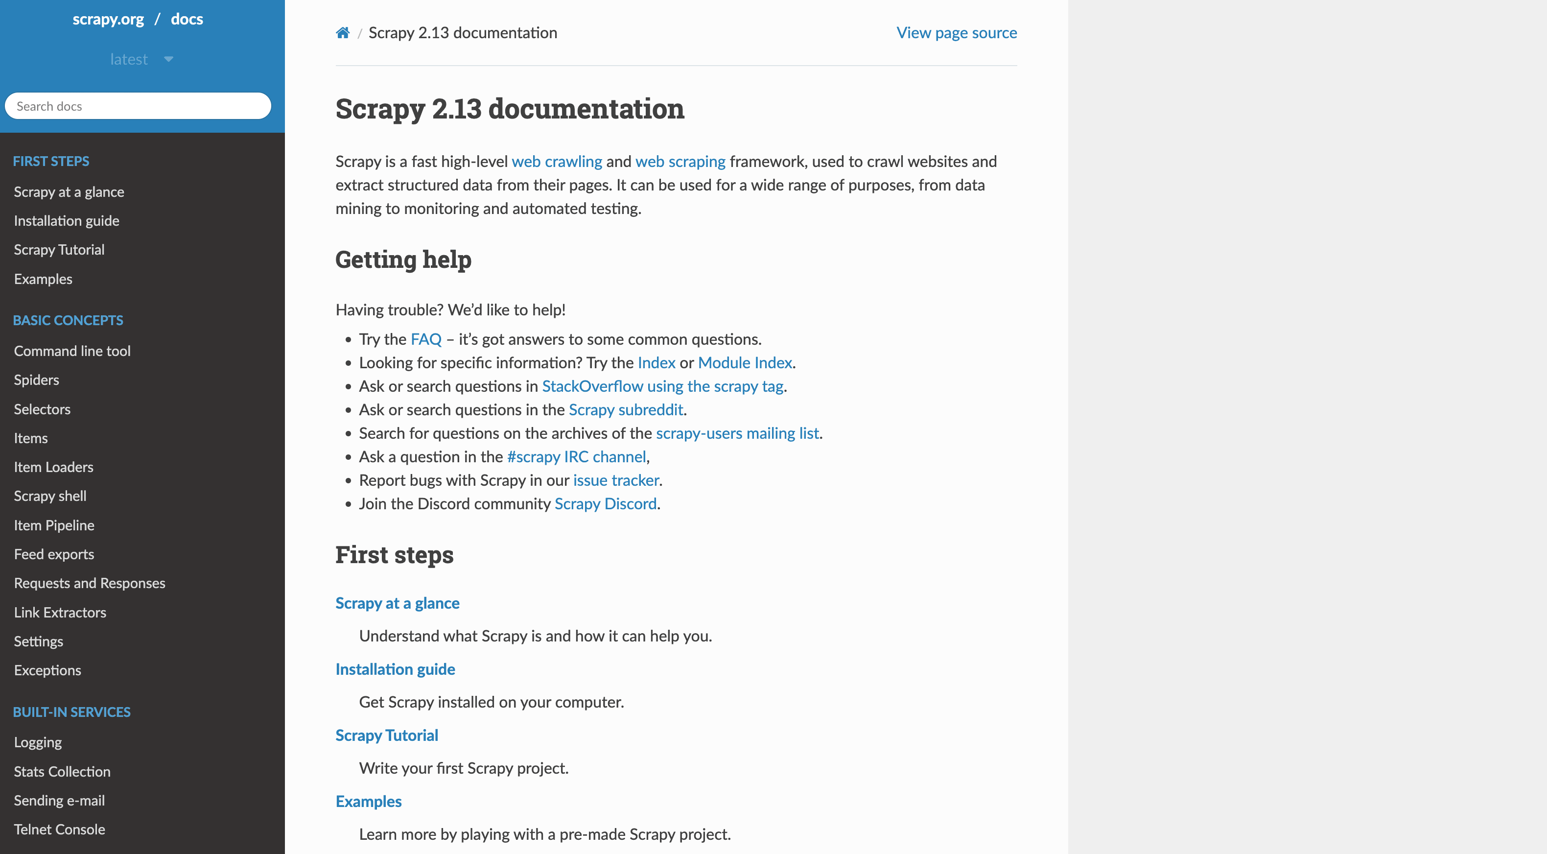Click Examples content link
Viewport: 1547px width, 854px height.
pyautogui.click(x=369, y=801)
